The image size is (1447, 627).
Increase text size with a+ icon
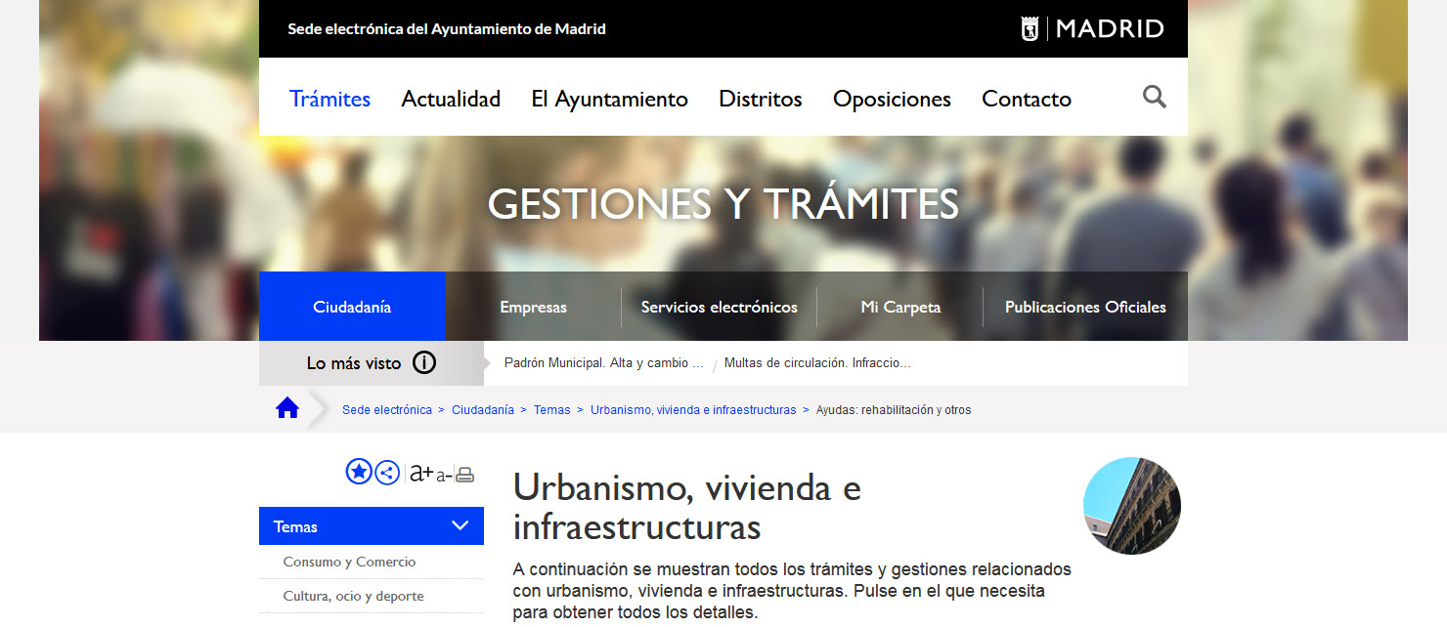[x=420, y=474]
